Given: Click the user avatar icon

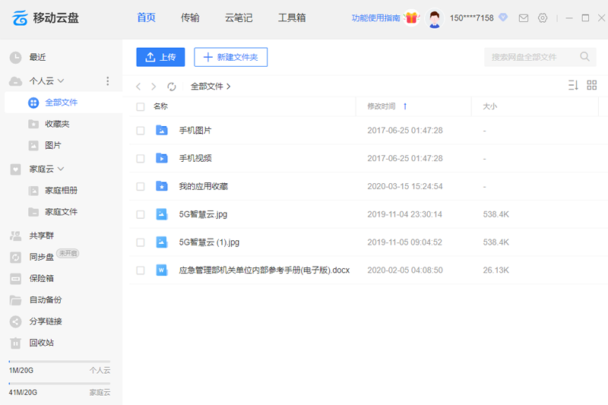Looking at the screenshot, I should click(x=435, y=18).
